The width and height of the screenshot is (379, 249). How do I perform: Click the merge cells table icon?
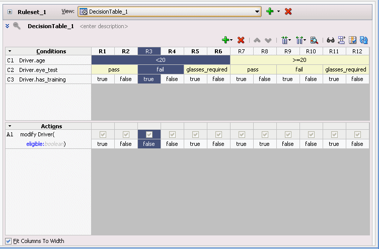pos(285,40)
